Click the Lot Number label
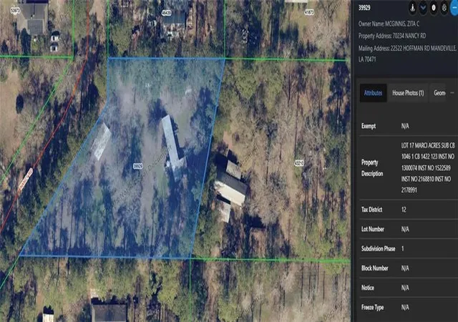Screen dimensions: 458x322 coord(373,229)
